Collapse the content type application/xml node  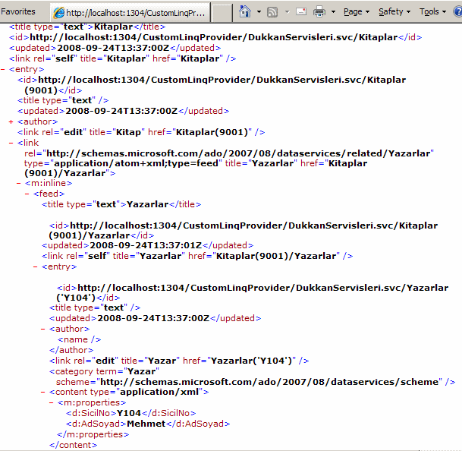coord(42,393)
